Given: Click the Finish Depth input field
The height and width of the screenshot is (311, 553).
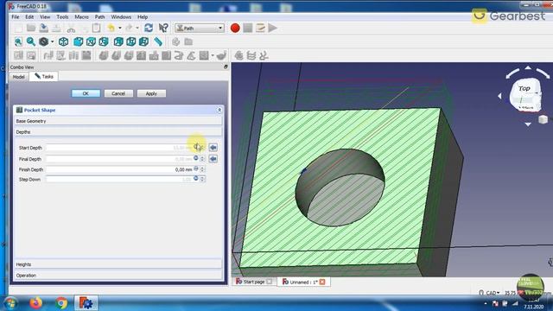Looking at the screenshot, I should click(x=124, y=169).
